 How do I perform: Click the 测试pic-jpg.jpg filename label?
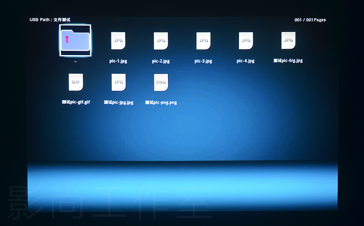point(118,102)
